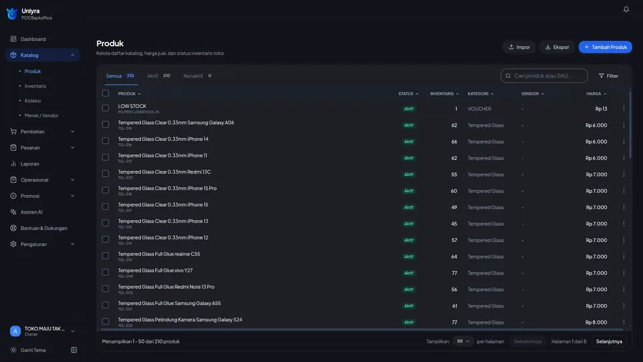Check Clear 0.33mm iPhone 14 row
643x362 pixels.
point(105,141)
